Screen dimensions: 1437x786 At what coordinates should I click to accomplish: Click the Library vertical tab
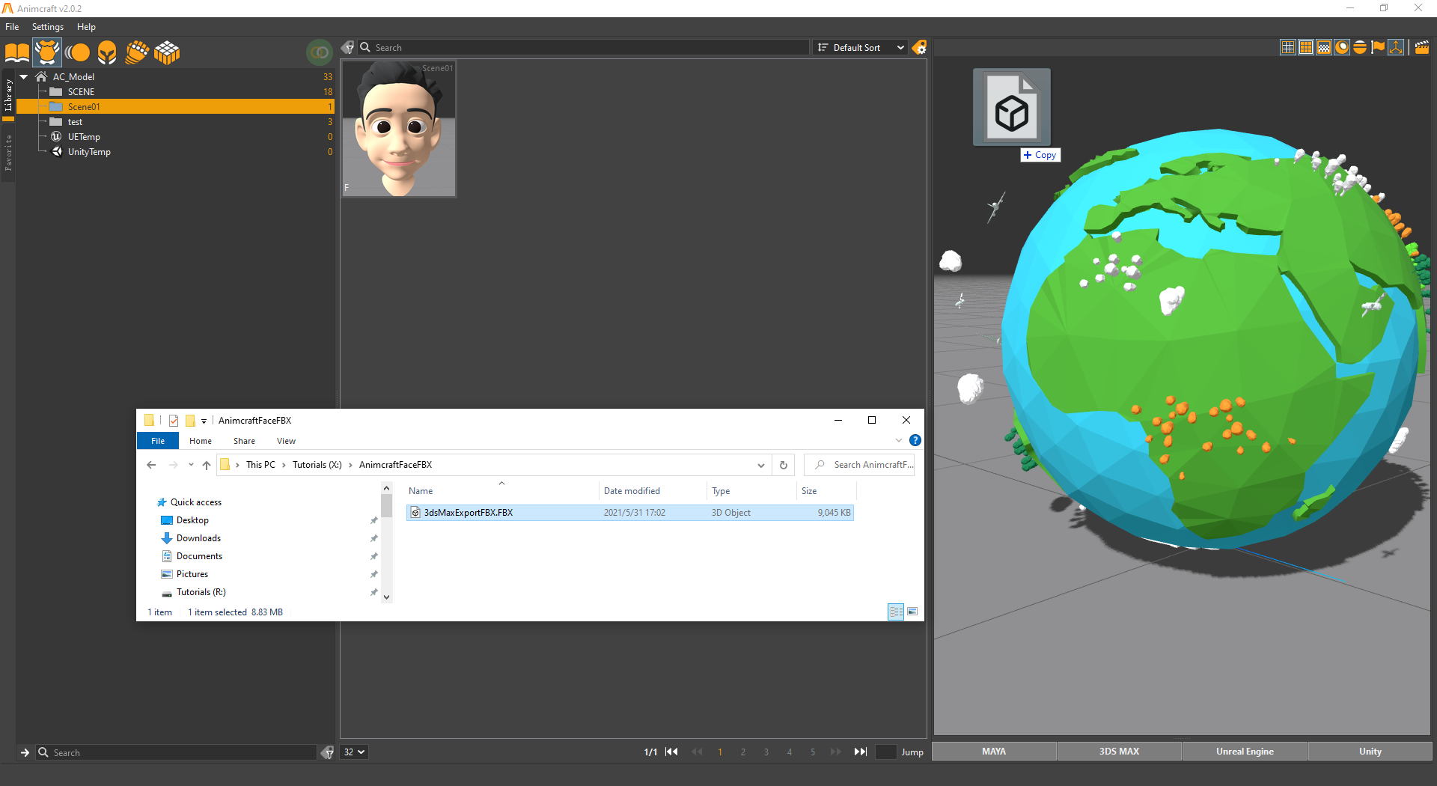8,95
